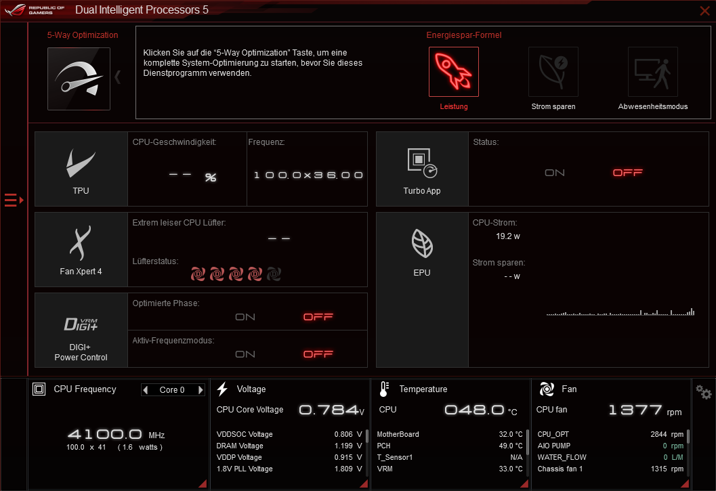Click the Leistung label
Screen dimensions: 716x491
point(454,106)
